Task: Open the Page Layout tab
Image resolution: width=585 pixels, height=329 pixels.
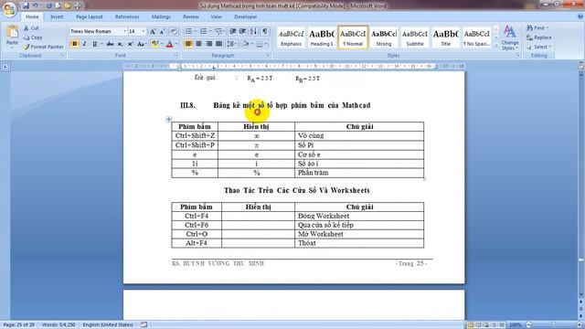Action: [x=89, y=16]
